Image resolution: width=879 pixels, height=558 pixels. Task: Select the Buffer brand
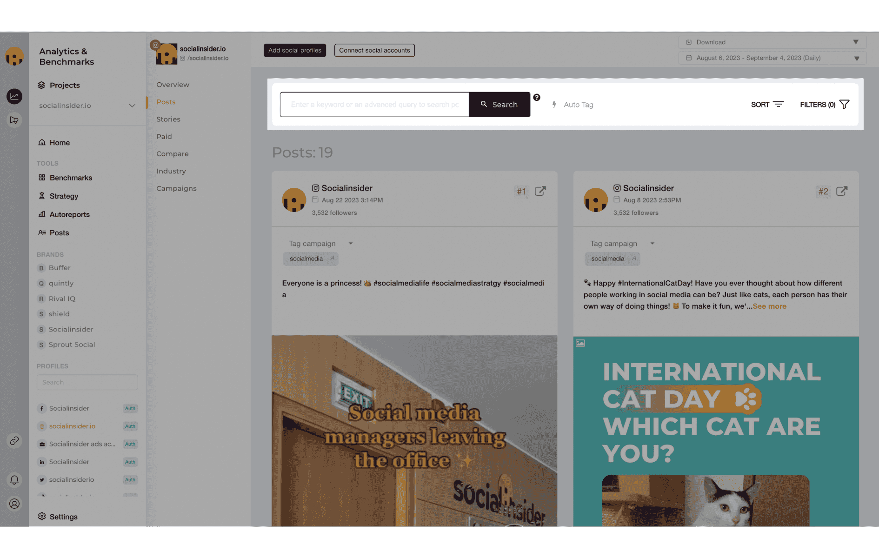click(x=60, y=268)
